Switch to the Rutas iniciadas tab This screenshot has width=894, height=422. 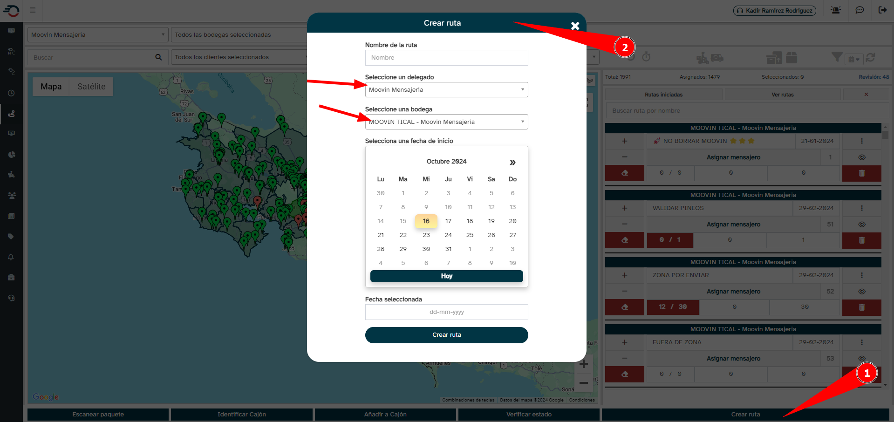663,95
